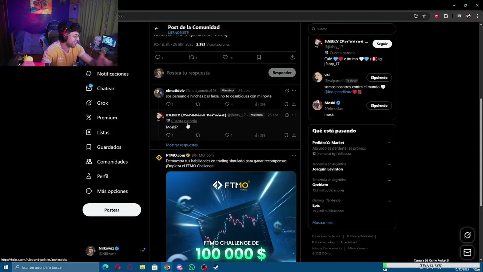Open Notificaciones in the sidebar

click(108, 74)
